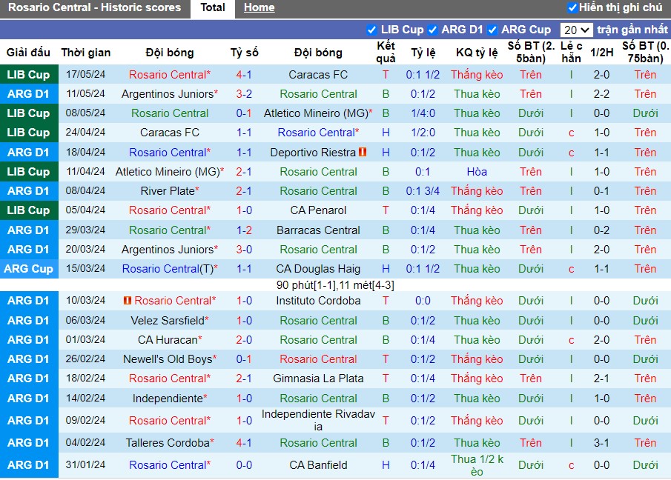The width and height of the screenshot is (671, 480).
Task: Toggle the Hiển thị ghi chú checkbox
Action: 572,7
